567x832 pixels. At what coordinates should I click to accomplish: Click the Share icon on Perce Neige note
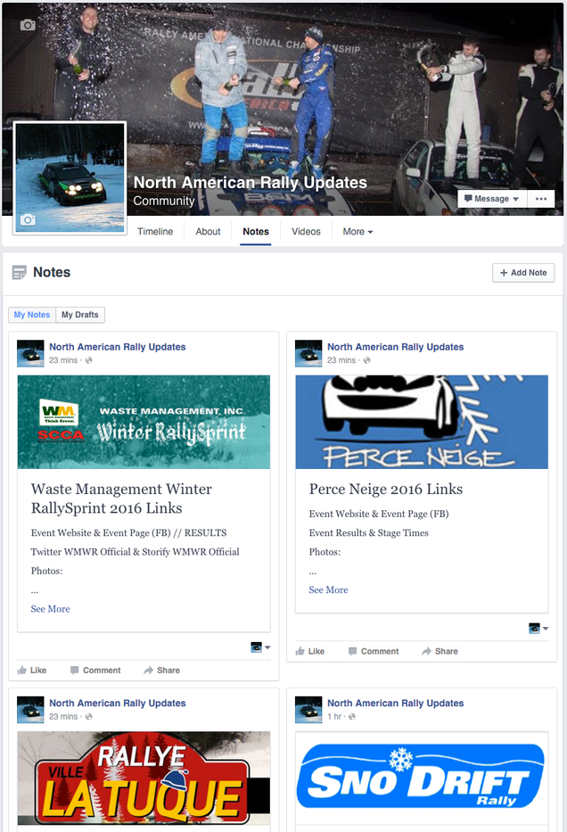(426, 651)
